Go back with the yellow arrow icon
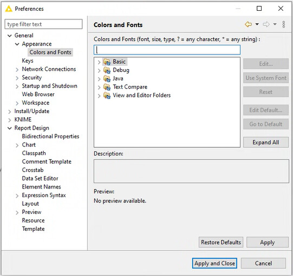The width and height of the screenshot is (293, 276). [249, 24]
